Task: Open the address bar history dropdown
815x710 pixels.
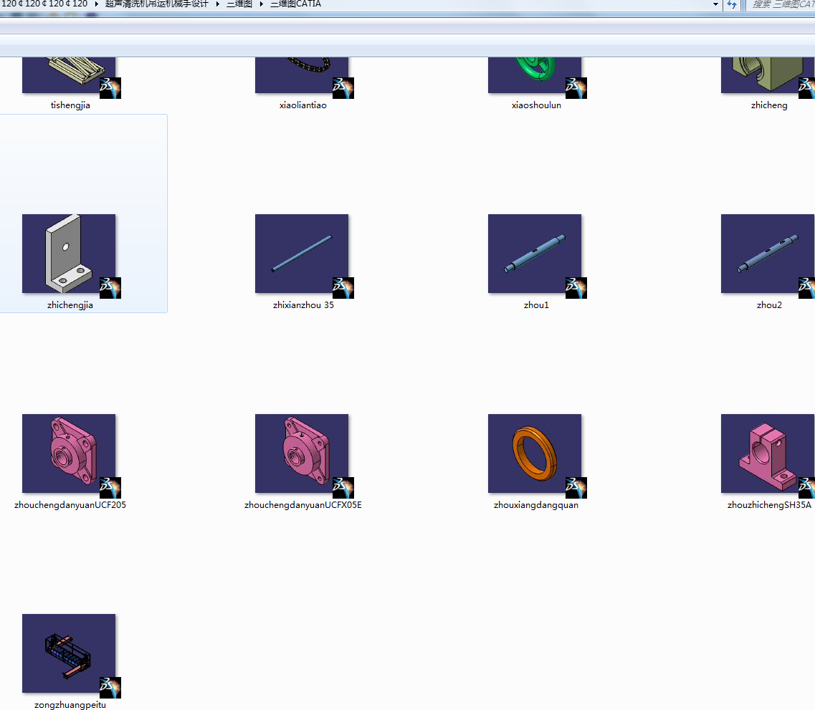Action: click(716, 4)
